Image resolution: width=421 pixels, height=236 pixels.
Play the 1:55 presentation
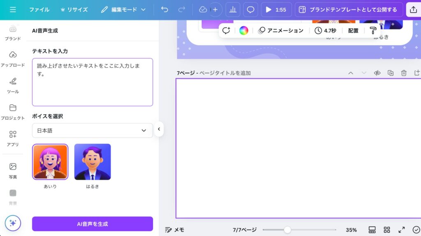pos(276,10)
